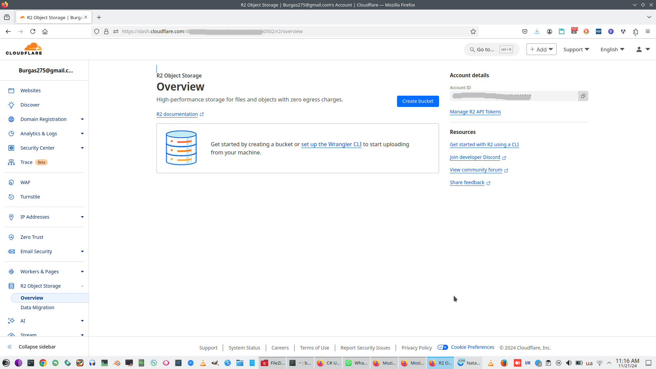Click the Create bucket button
The width and height of the screenshot is (656, 369).
[418, 101]
